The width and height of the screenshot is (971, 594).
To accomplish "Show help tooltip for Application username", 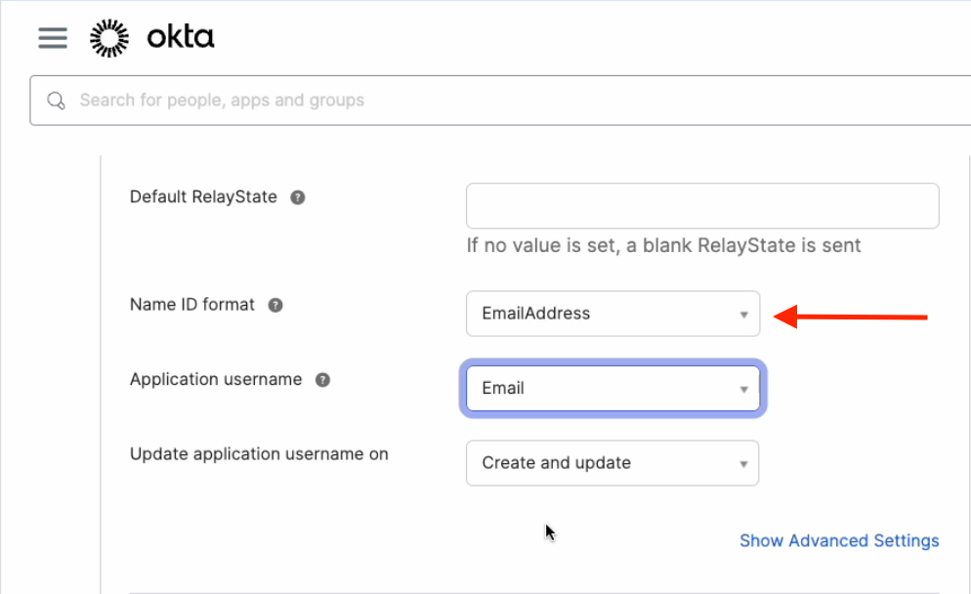I will [322, 380].
